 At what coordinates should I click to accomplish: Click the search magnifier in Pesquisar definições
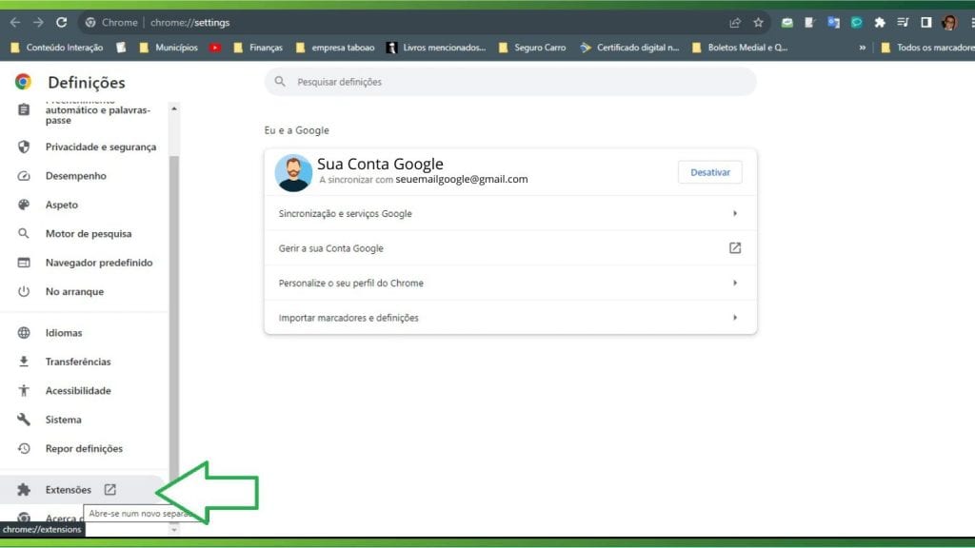coord(280,82)
